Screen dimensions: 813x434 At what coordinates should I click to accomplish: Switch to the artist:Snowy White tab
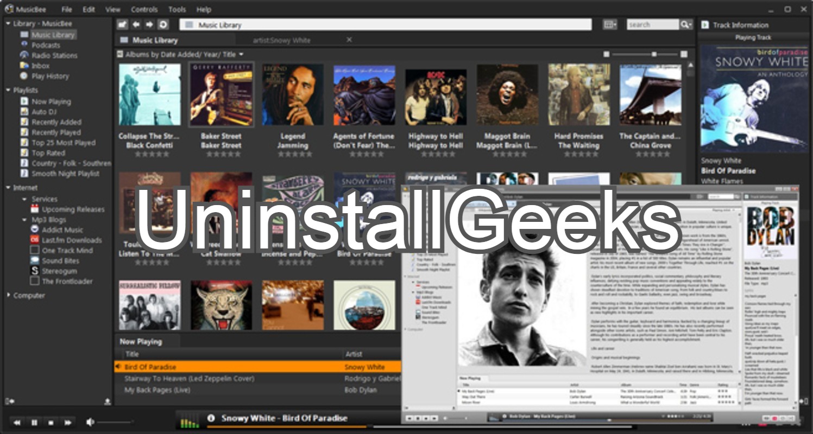(281, 40)
